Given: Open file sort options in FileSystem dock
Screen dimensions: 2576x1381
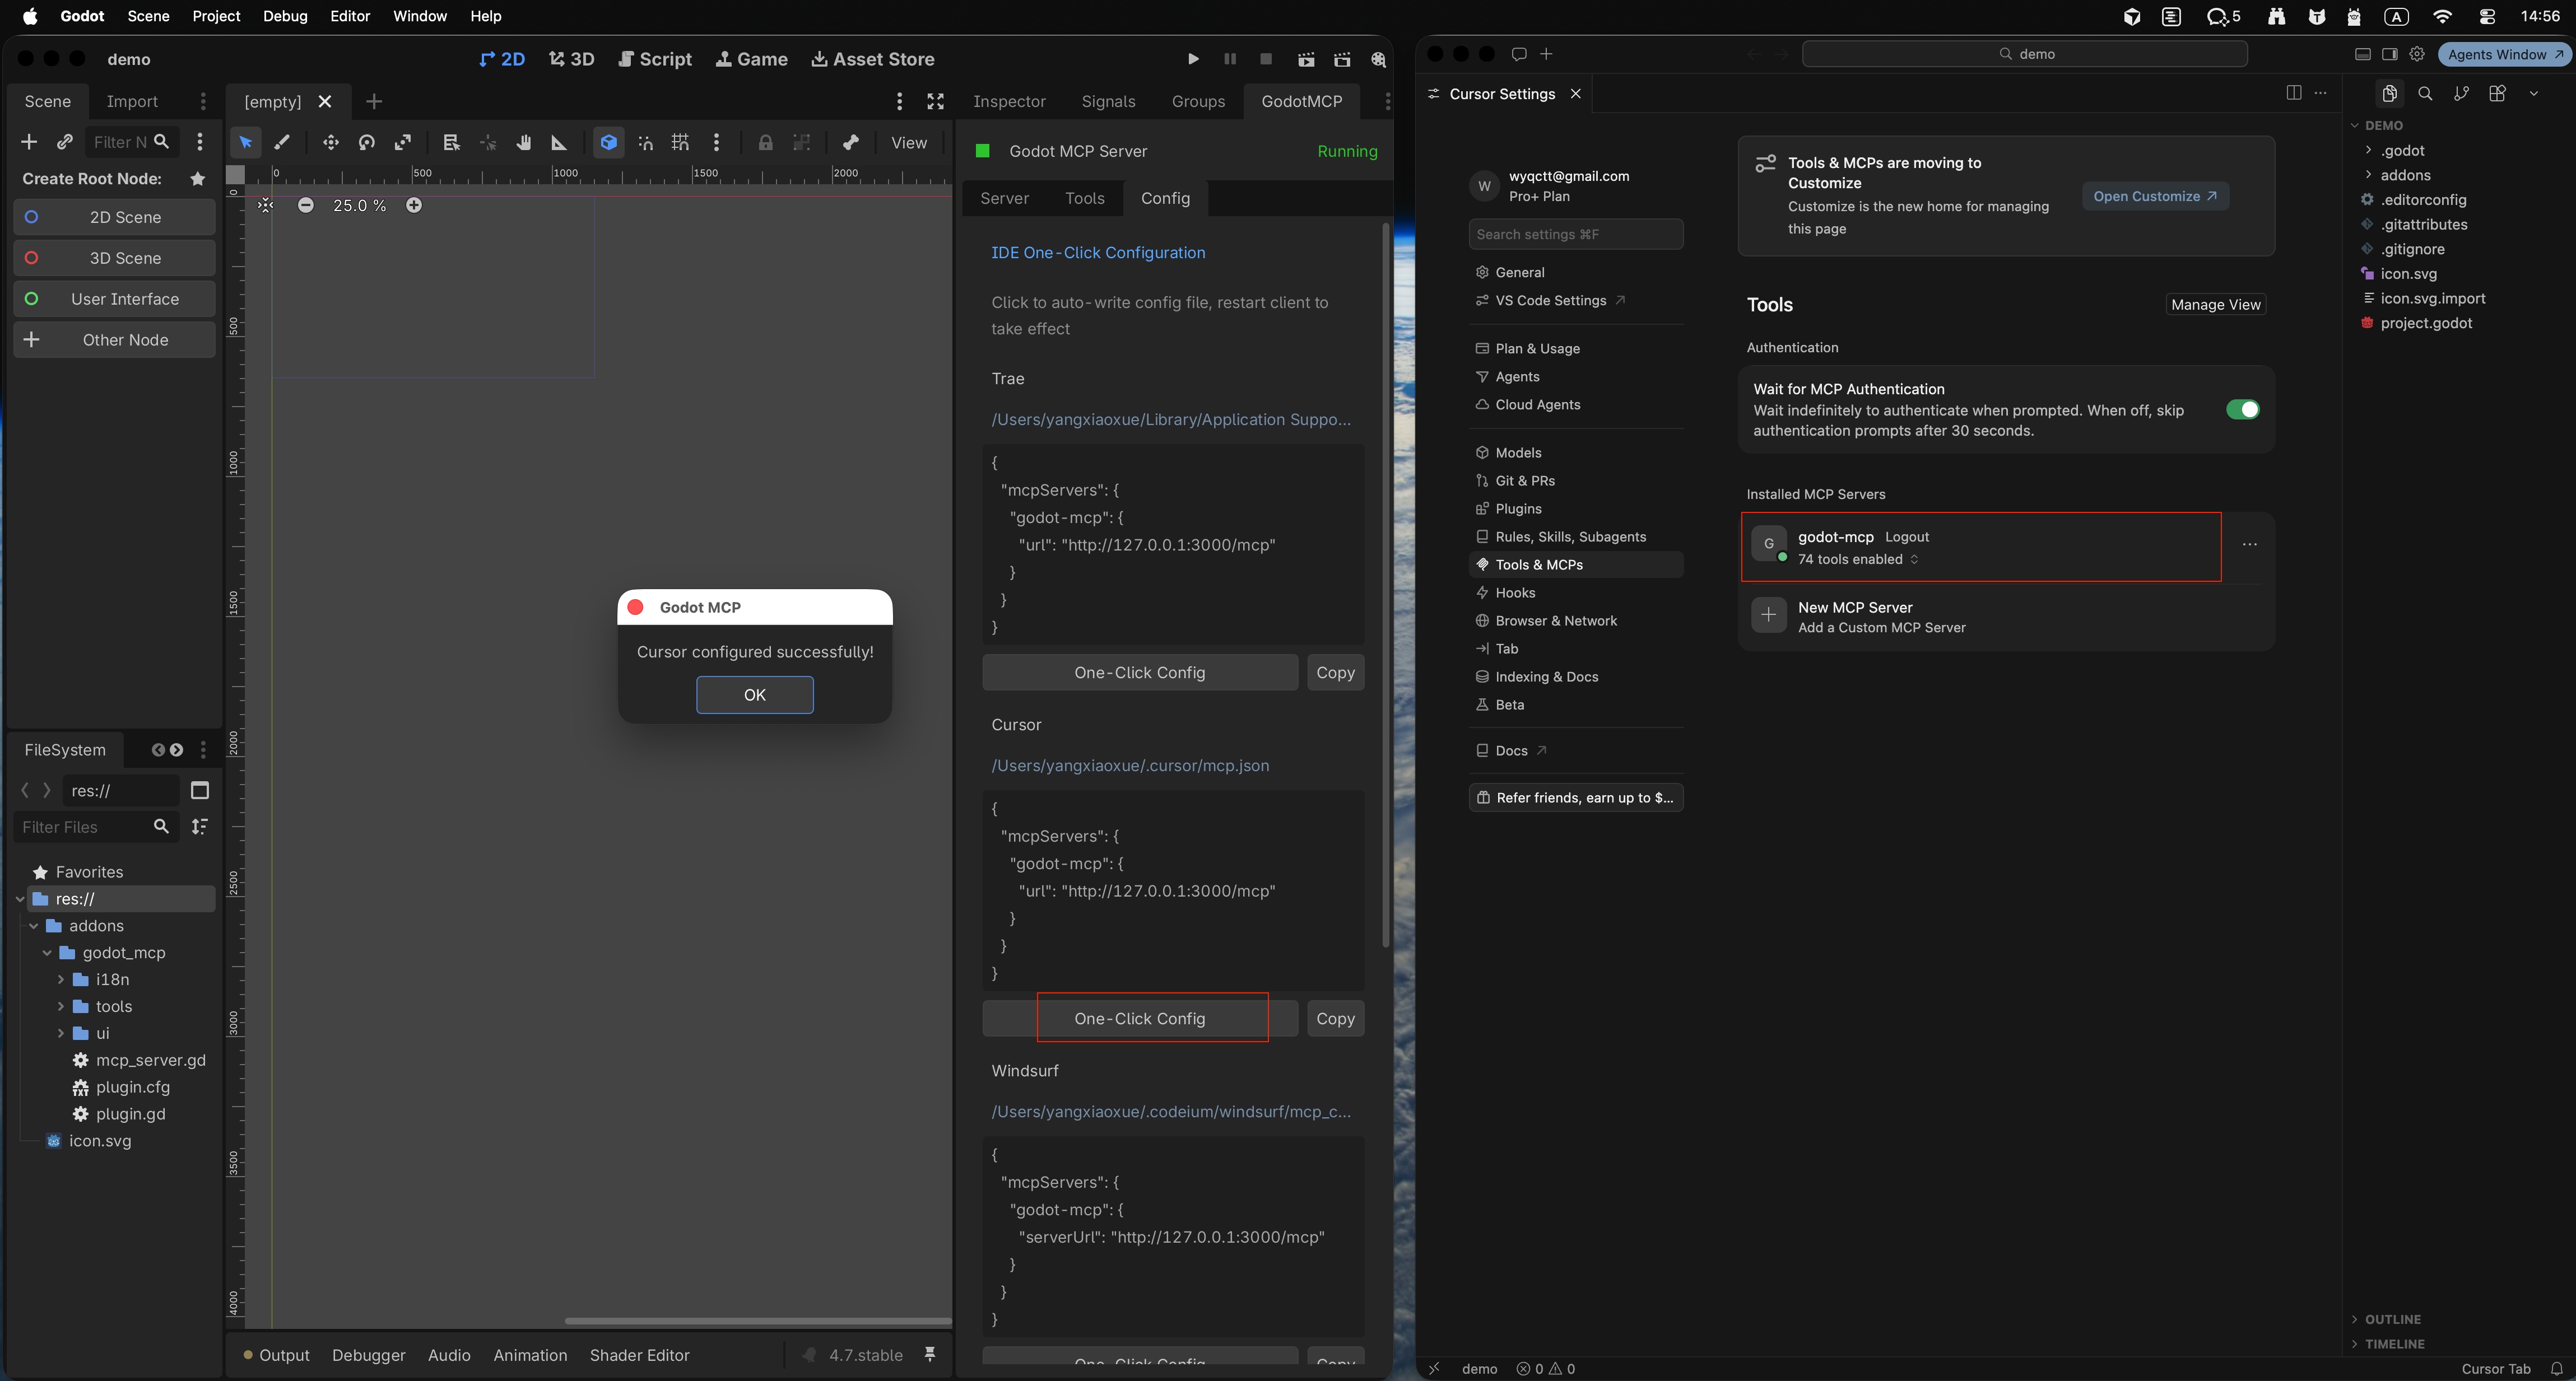Looking at the screenshot, I should pyautogui.click(x=200, y=827).
